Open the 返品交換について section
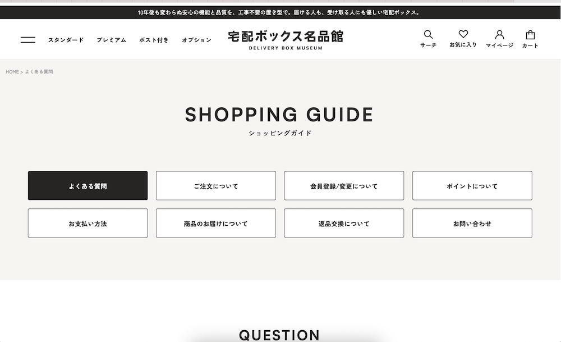The width and height of the screenshot is (561, 342). point(344,223)
